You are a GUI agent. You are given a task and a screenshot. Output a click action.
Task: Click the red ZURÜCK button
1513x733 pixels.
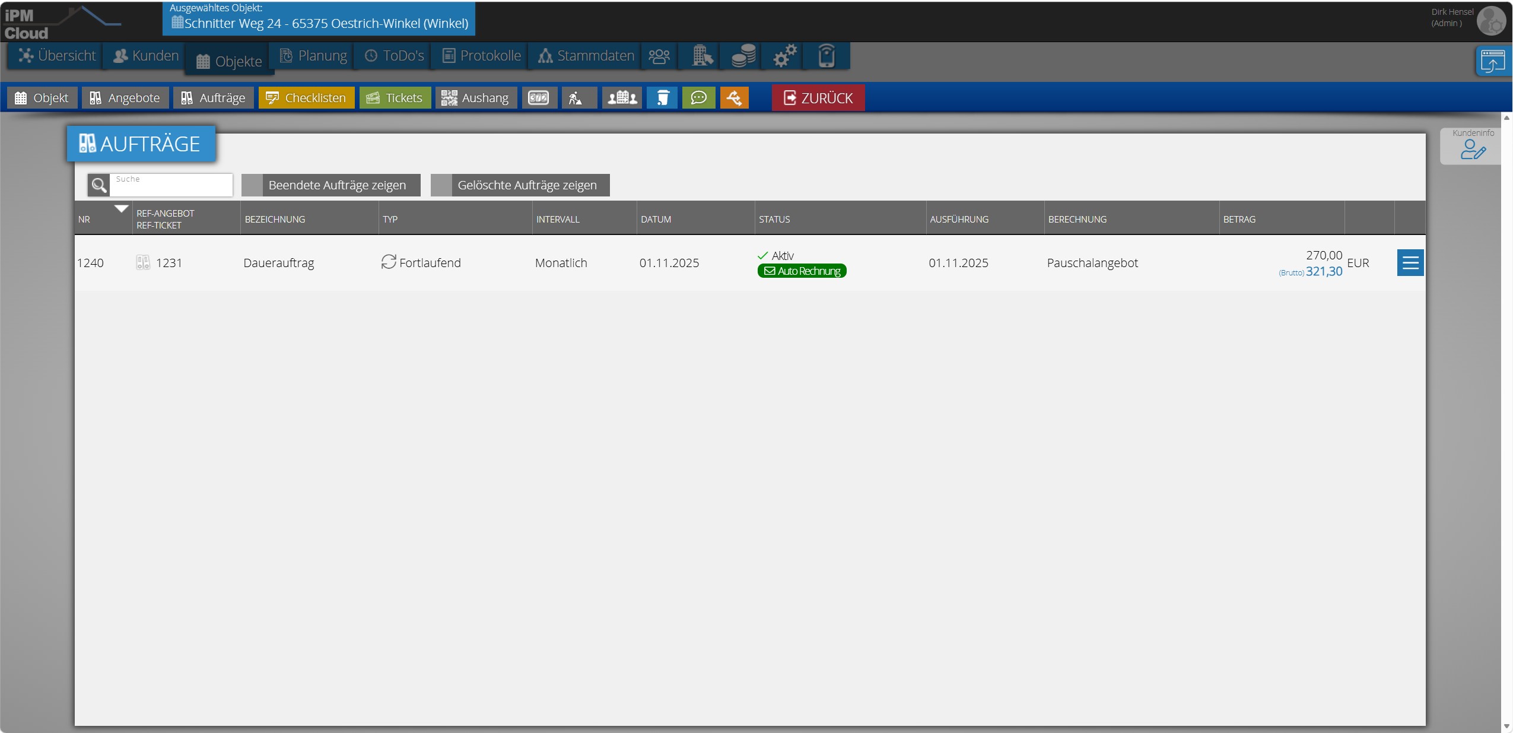(x=818, y=98)
